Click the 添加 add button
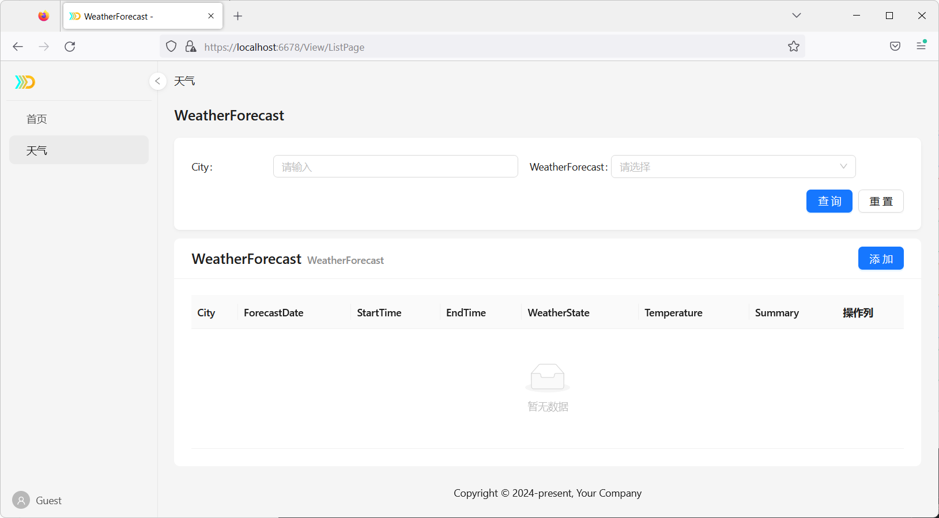Image resolution: width=939 pixels, height=518 pixels. [881, 258]
